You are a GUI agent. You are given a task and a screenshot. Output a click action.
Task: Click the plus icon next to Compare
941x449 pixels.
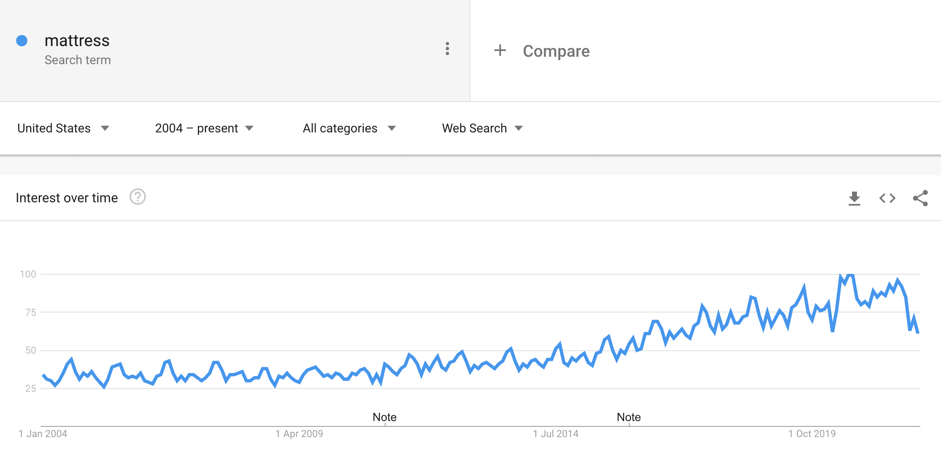(500, 51)
